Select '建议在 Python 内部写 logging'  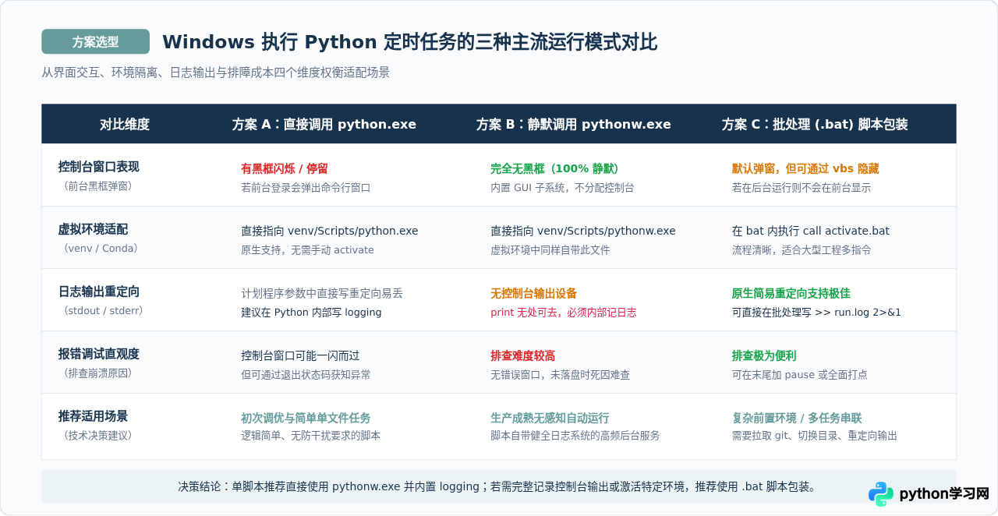pyautogui.click(x=311, y=313)
